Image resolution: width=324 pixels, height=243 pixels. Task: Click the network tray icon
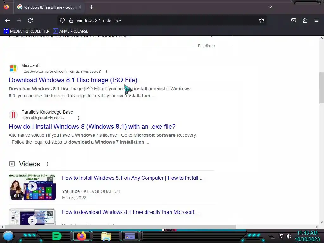click(x=281, y=236)
